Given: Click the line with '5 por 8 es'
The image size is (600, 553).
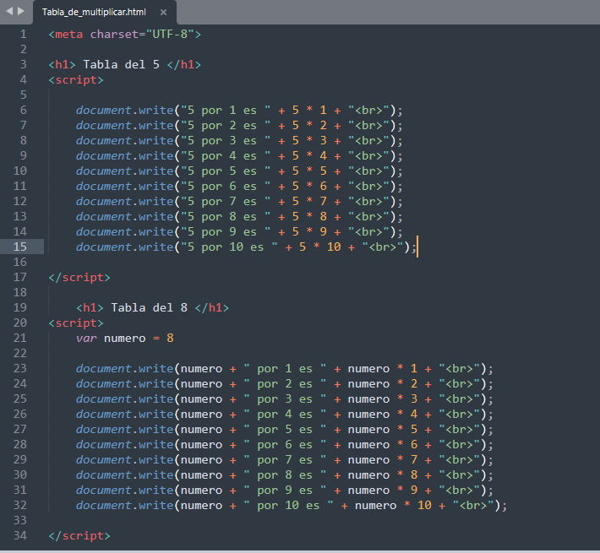Looking at the screenshot, I should tap(239, 217).
